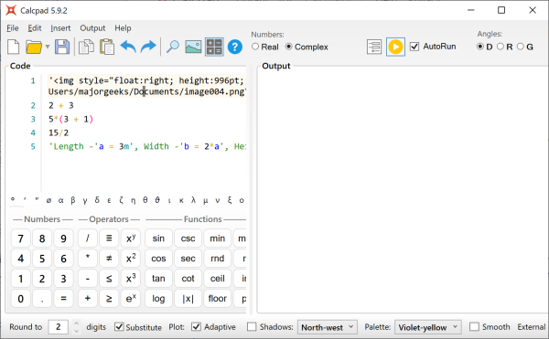Insert the cos function
This screenshot has height=339, width=549.
(158, 259)
